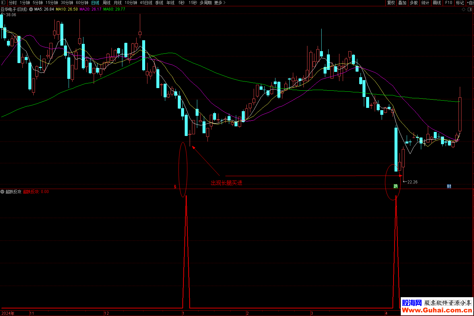
Task: Toggle the left sidebar panel icon
Action: pos(3,3)
